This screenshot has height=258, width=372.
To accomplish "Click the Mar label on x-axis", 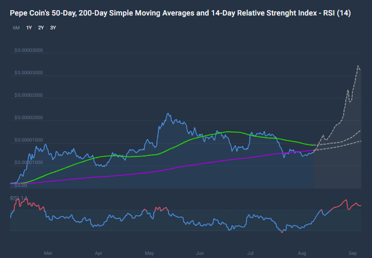I will pos(48,253).
